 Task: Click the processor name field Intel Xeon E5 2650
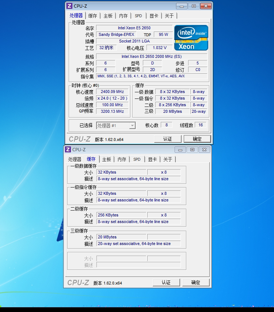click(x=134, y=28)
